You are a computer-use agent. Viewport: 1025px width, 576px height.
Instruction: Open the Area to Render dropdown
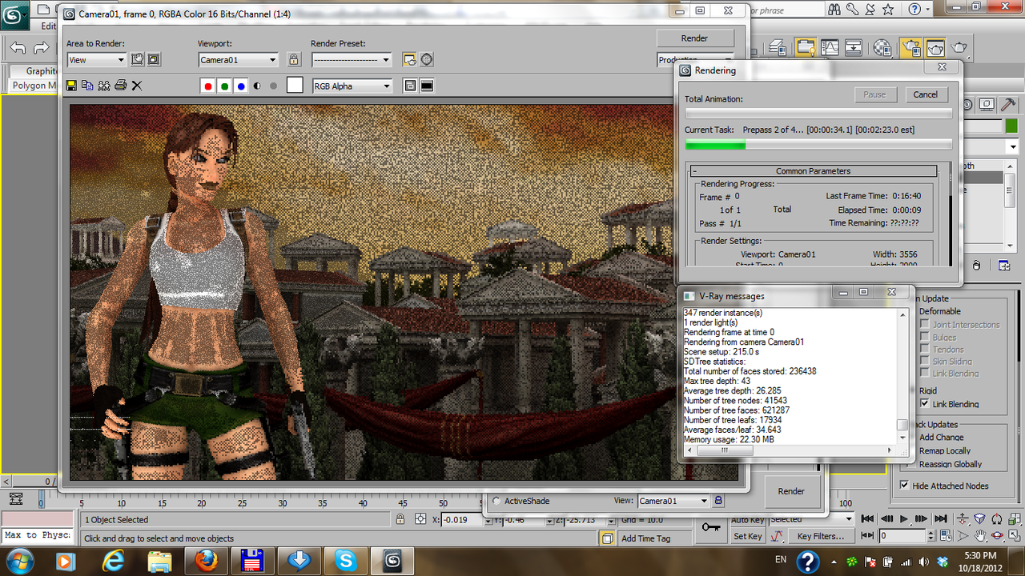pos(96,60)
